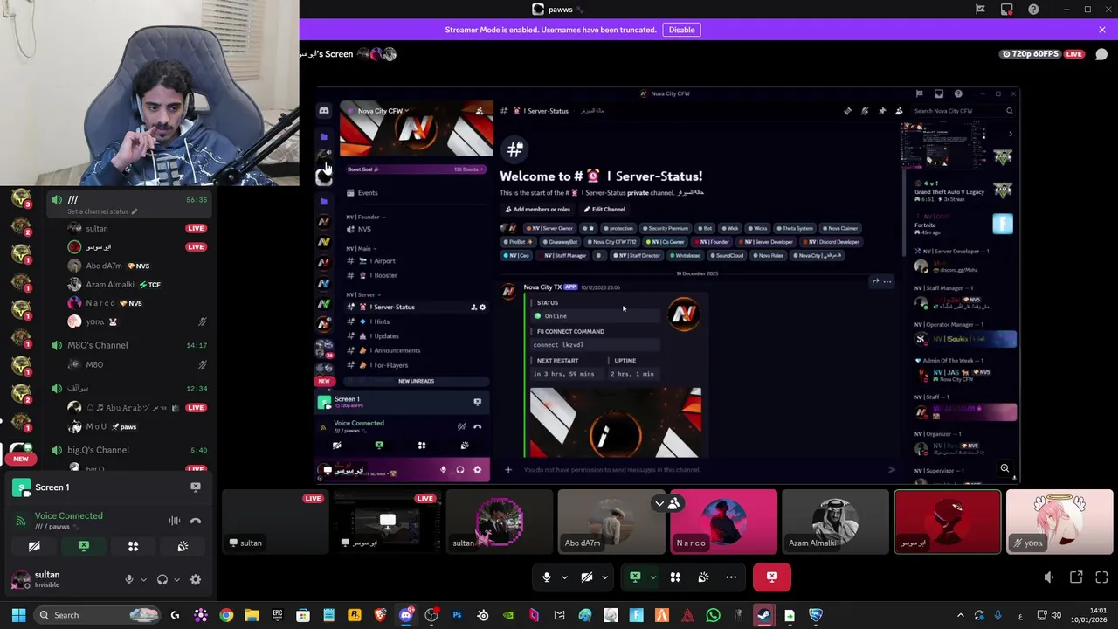Set a channel status for /// channel
1118x629 pixels.
tap(103, 211)
